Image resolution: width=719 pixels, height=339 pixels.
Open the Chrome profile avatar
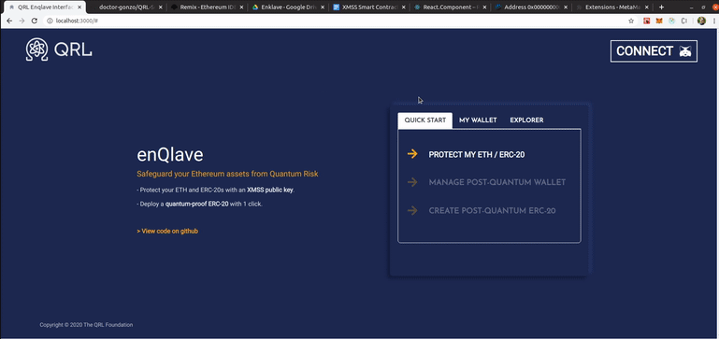[x=701, y=21]
